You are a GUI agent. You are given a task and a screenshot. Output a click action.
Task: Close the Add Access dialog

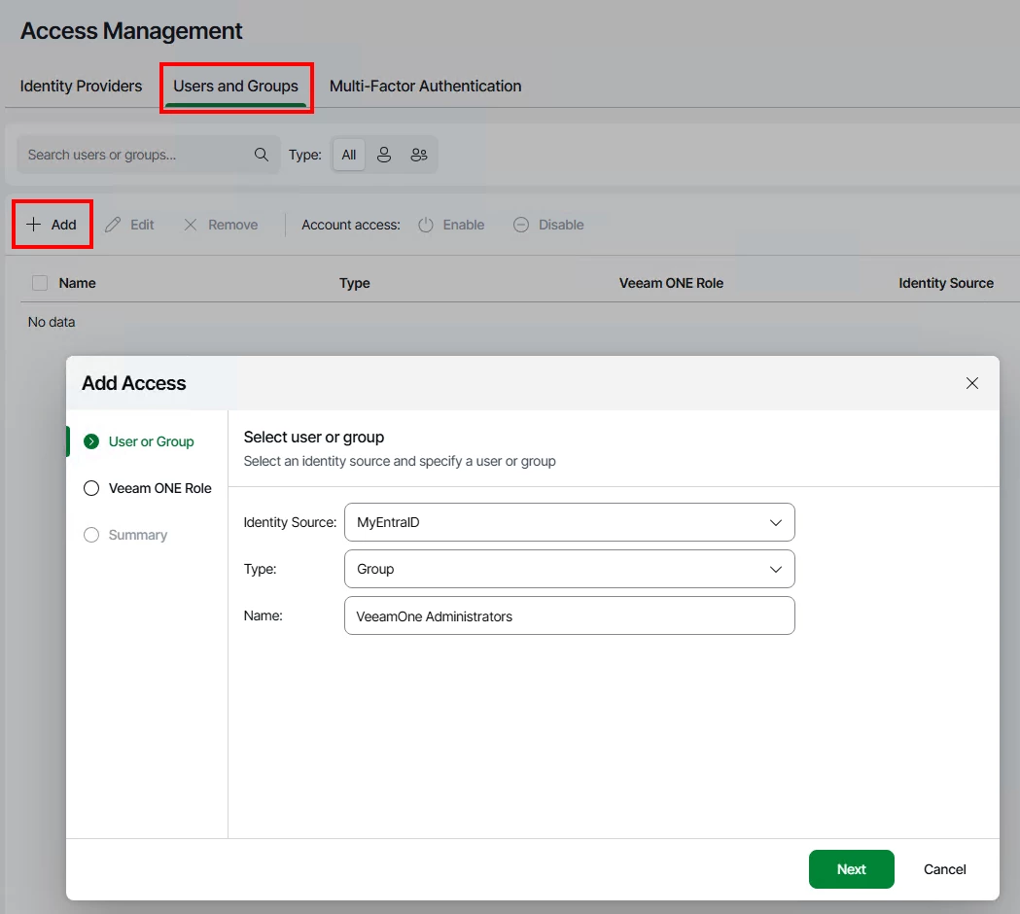pos(971,383)
